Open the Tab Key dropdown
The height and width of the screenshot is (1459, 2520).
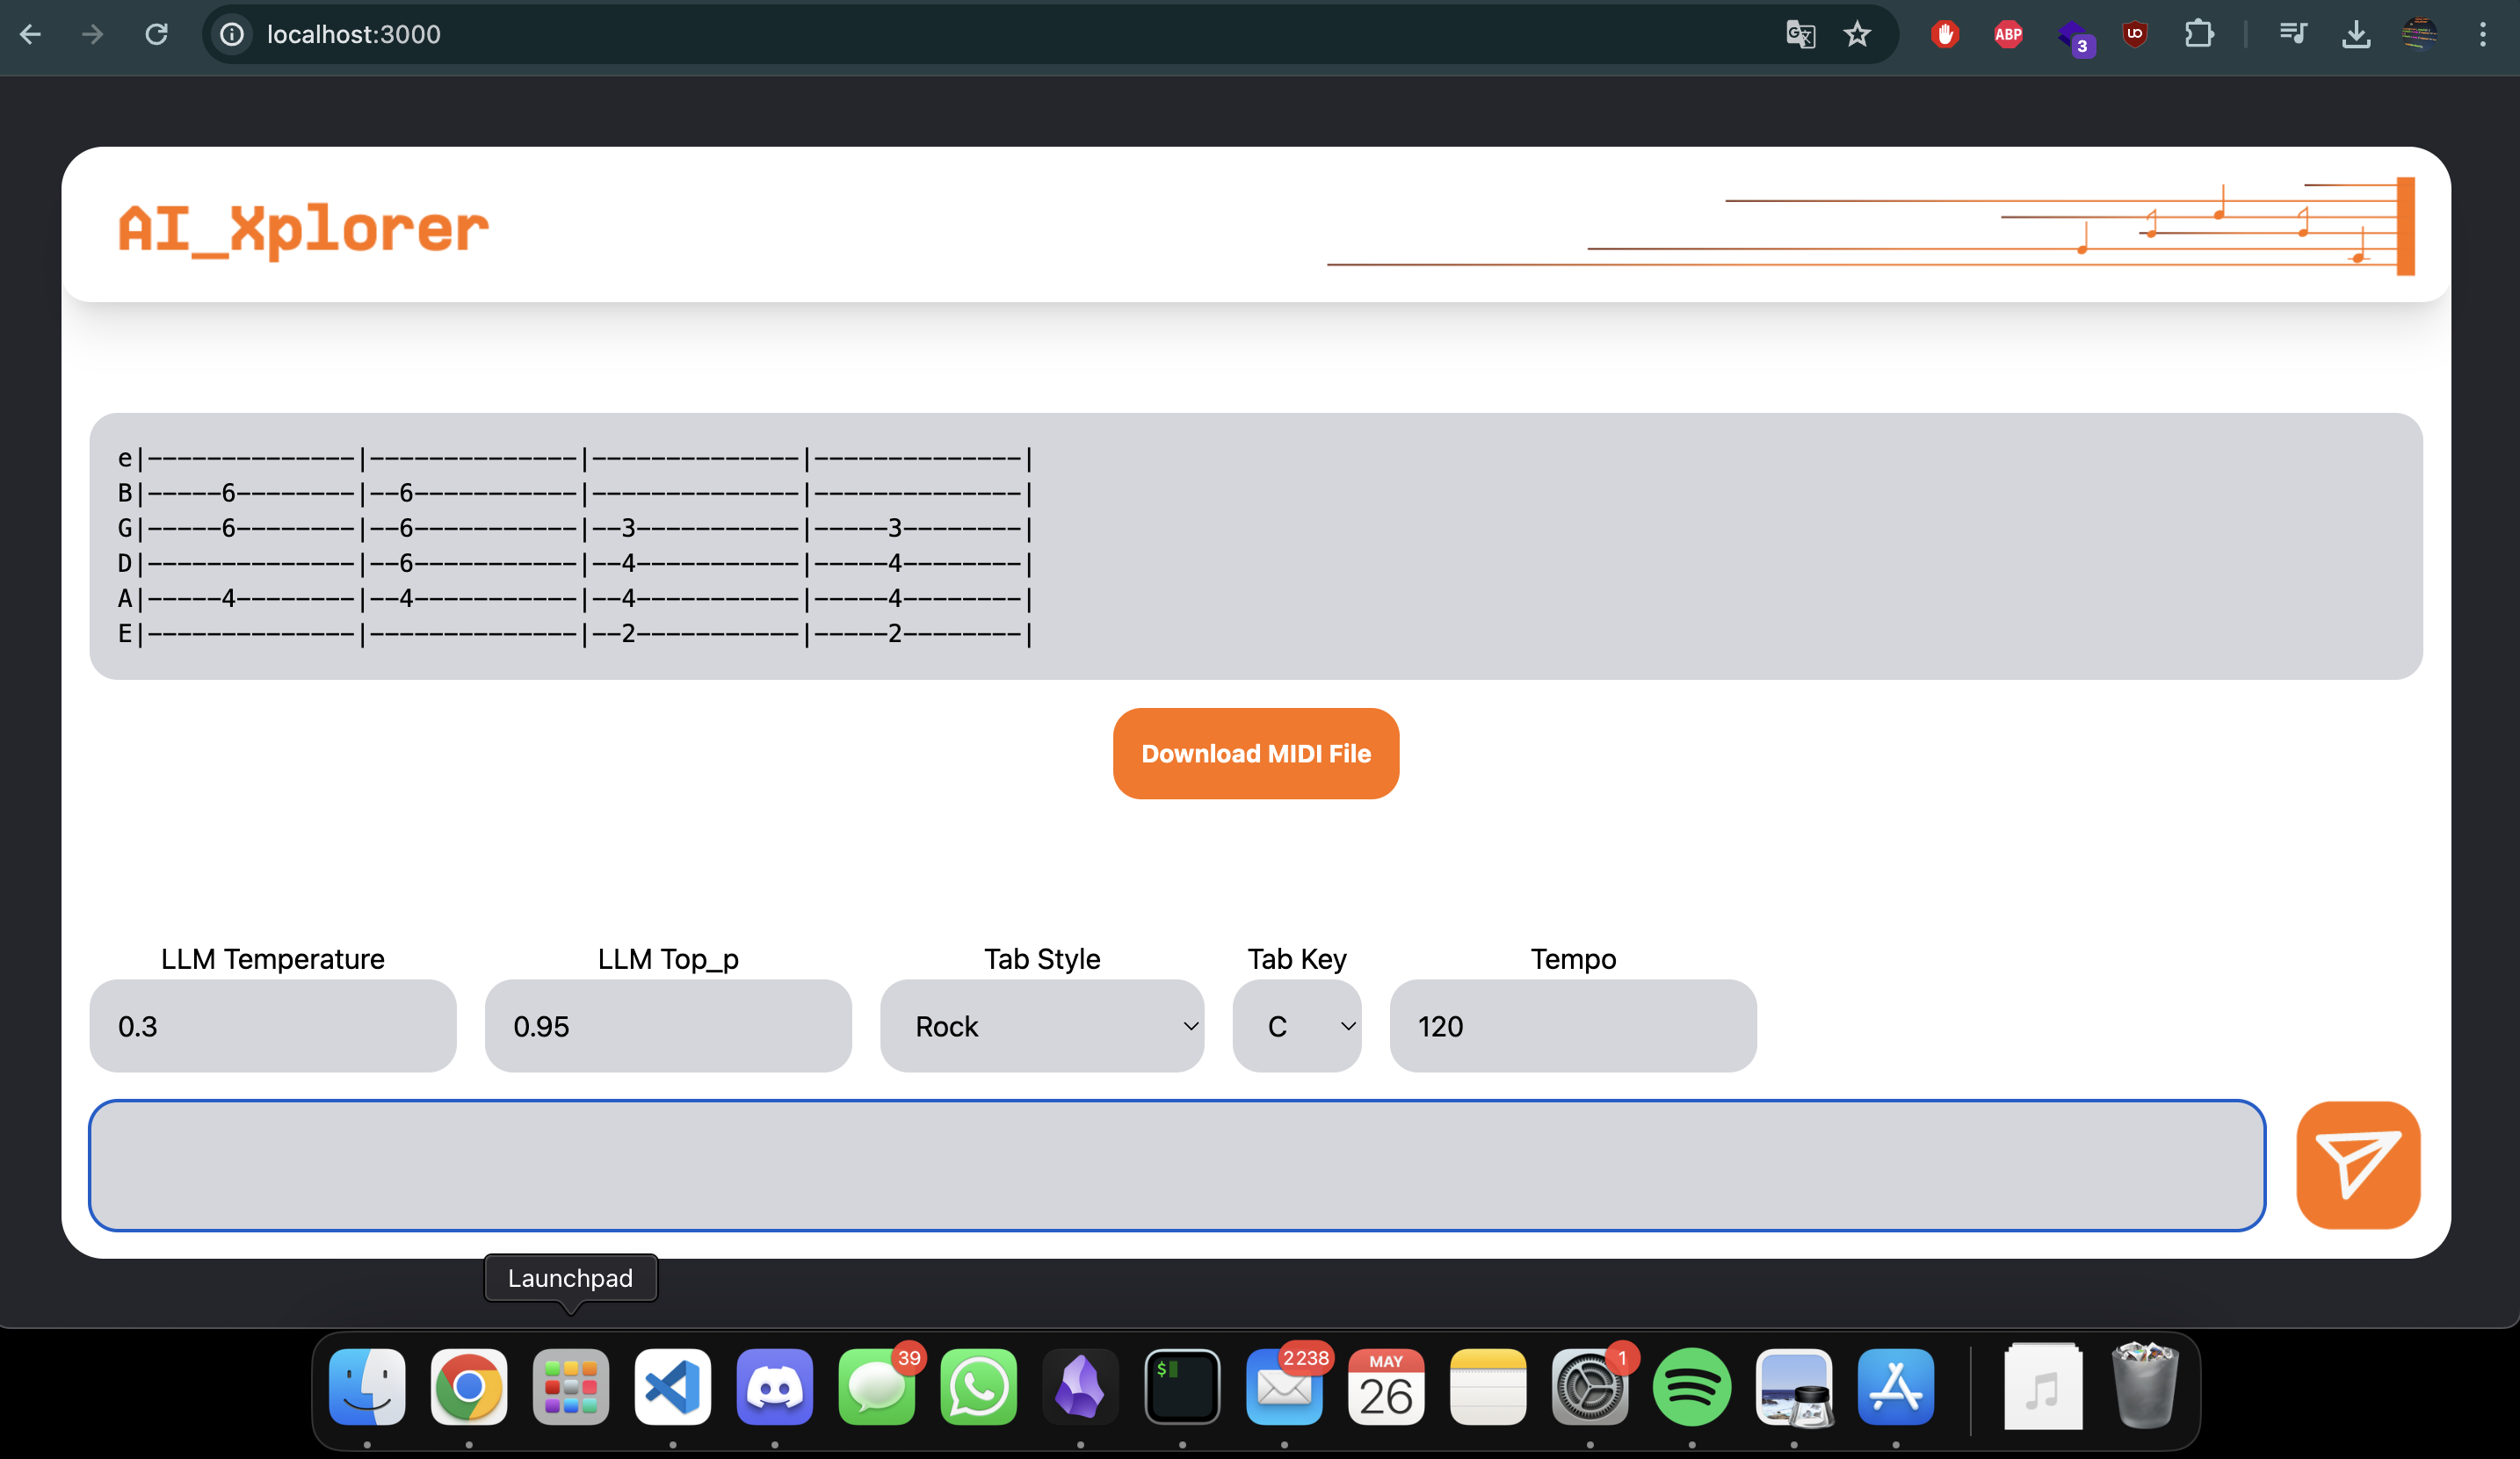coord(1297,1026)
